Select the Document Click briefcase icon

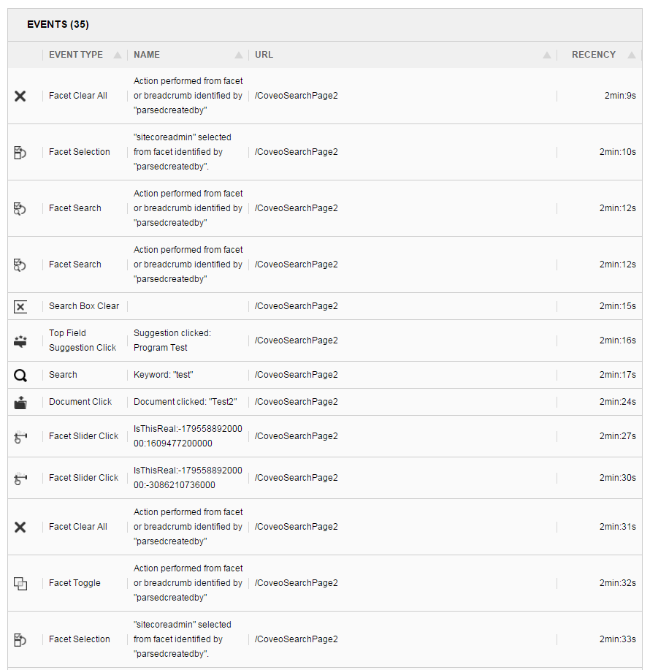coord(20,401)
